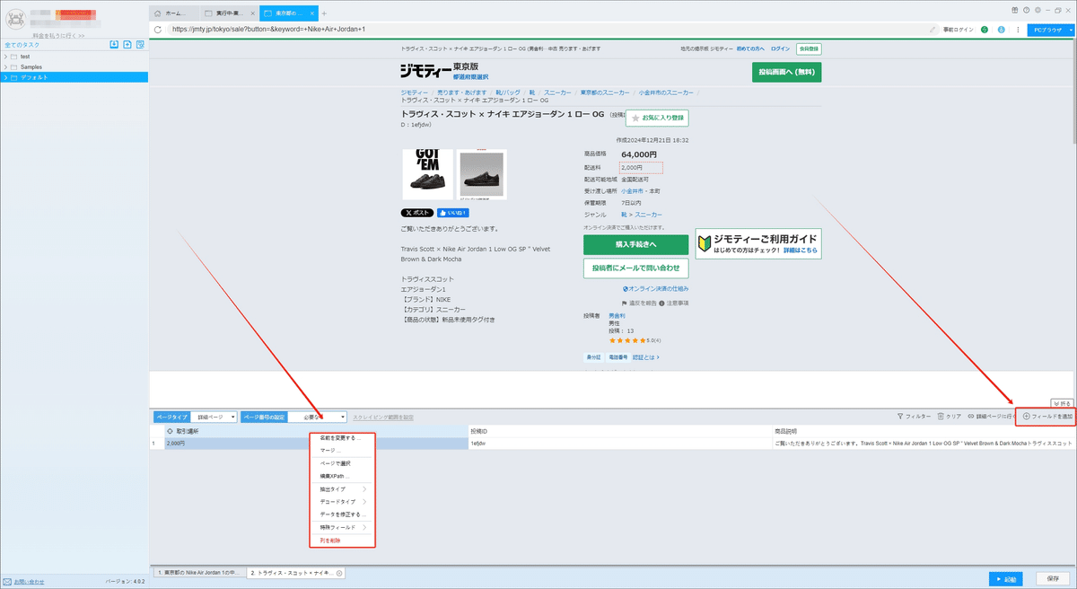Image resolution: width=1077 pixels, height=589 pixels.
Task: Choose データを修正する from context menu
Action: coord(341,514)
